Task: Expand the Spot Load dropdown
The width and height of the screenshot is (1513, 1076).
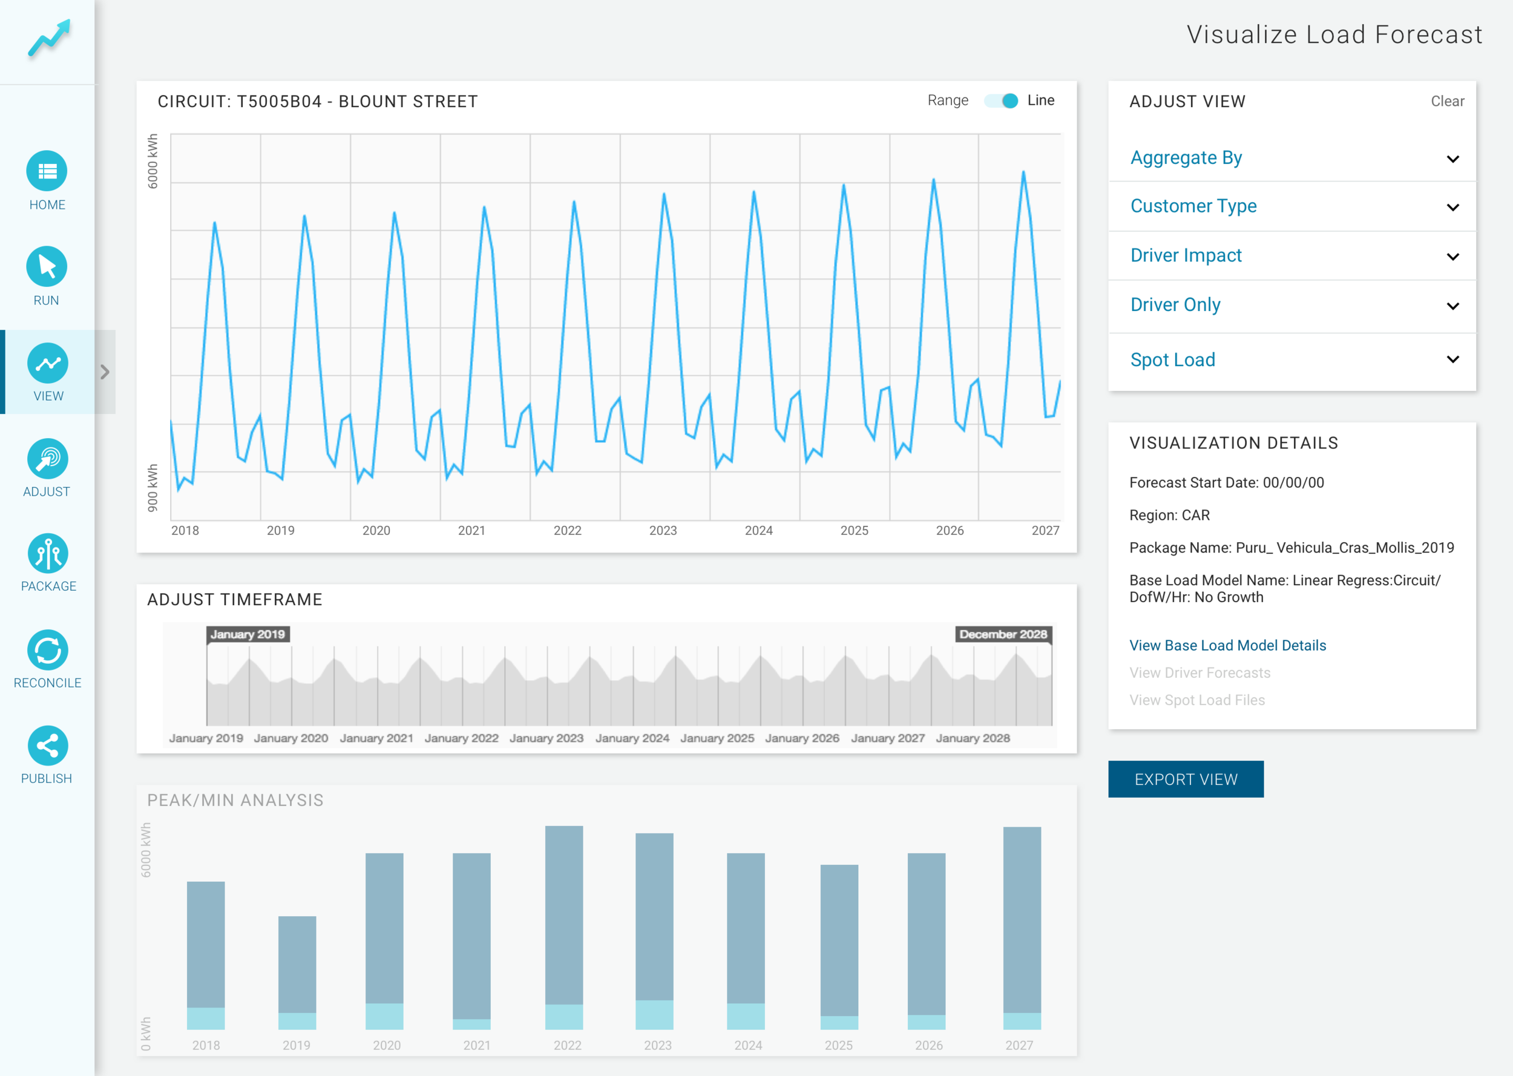Action: [x=1291, y=359]
